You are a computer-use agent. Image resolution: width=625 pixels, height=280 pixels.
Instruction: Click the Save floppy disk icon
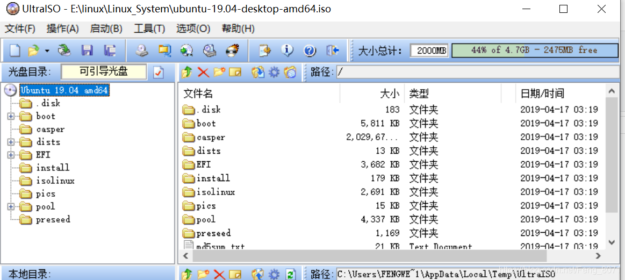click(87, 51)
